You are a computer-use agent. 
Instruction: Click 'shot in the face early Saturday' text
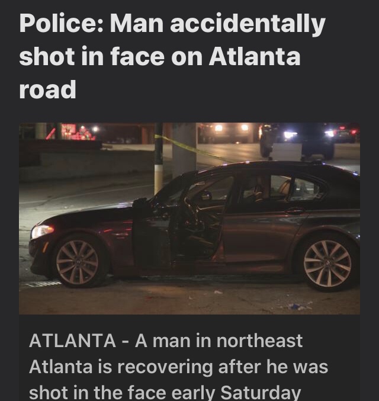[x=165, y=392]
